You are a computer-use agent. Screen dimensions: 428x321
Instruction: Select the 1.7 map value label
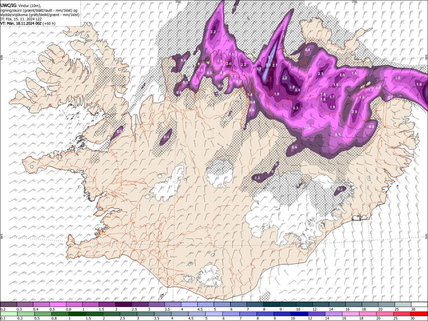point(332,97)
